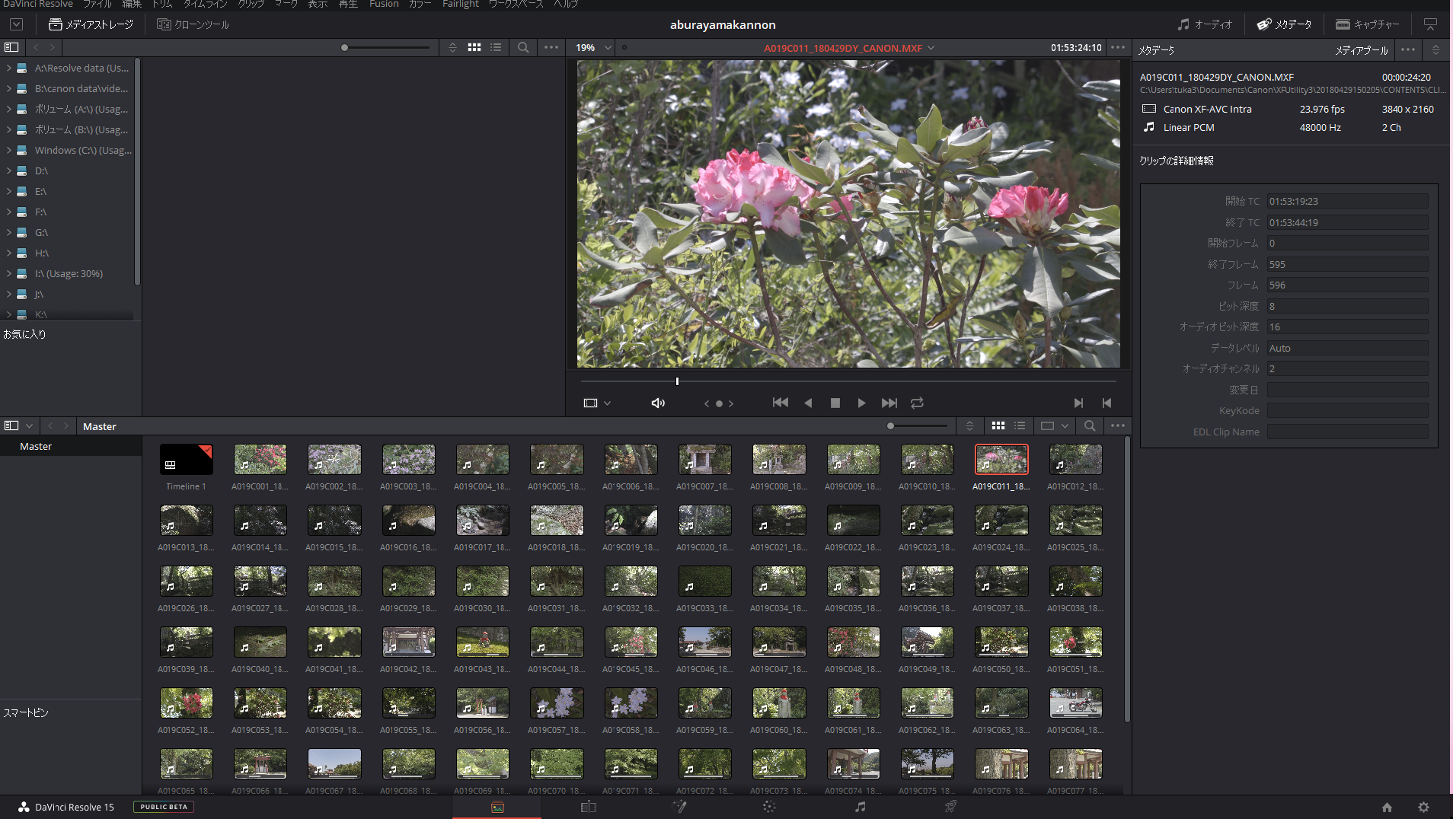The width and height of the screenshot is (1453, 819).
Task: Switch media pool to list view
Action: click(x=1020, y=425)
